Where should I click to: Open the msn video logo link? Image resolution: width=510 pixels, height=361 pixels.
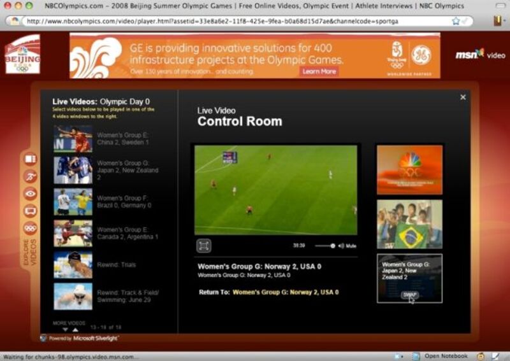click(479, 55)
